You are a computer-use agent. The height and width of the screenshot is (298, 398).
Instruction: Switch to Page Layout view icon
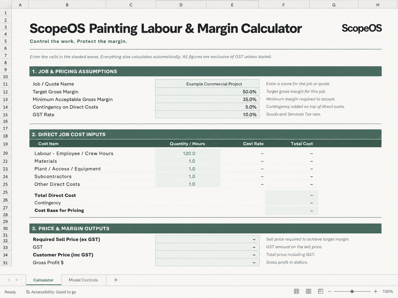point(308,291)
